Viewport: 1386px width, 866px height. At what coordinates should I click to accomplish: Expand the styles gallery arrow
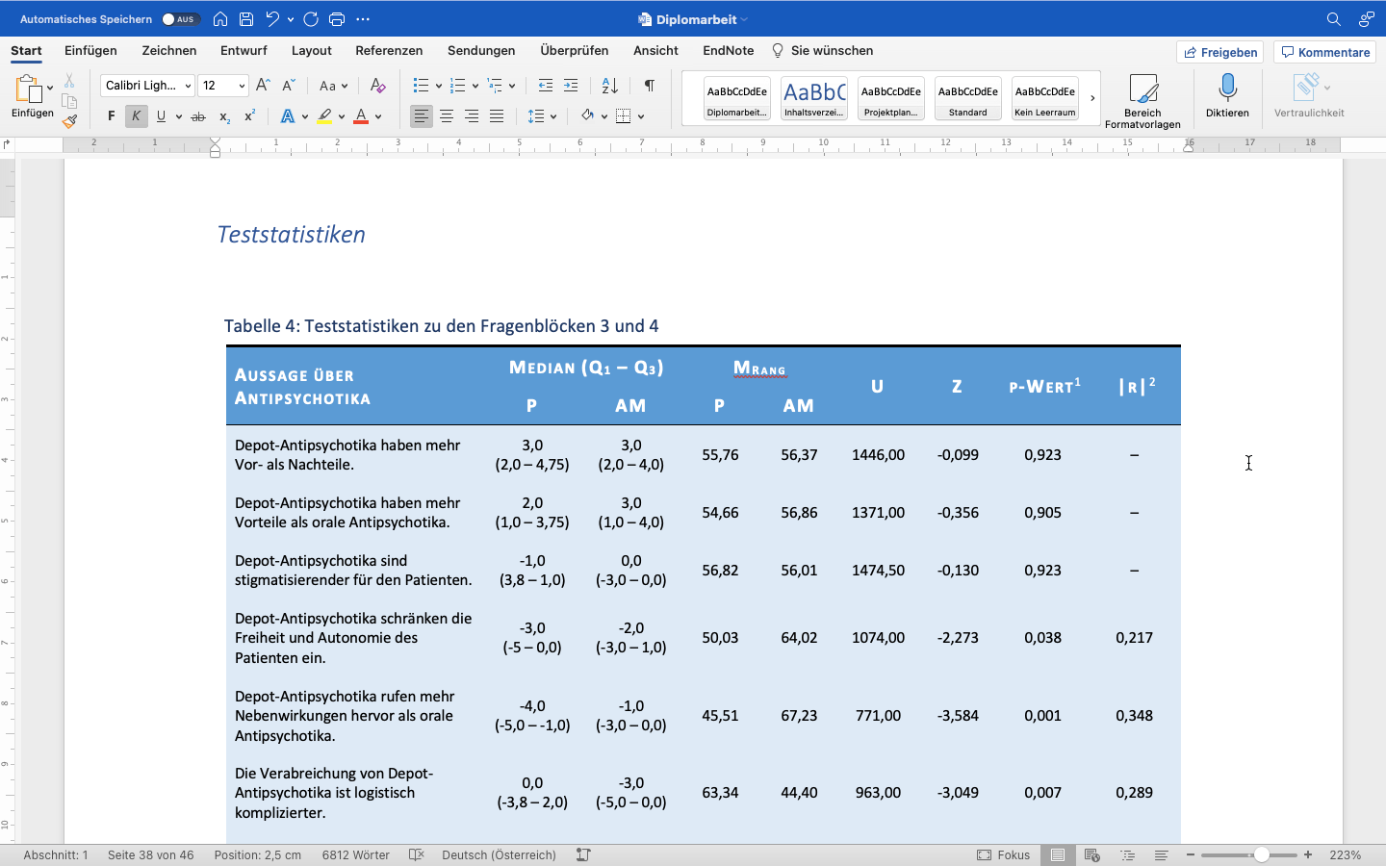1092,98
